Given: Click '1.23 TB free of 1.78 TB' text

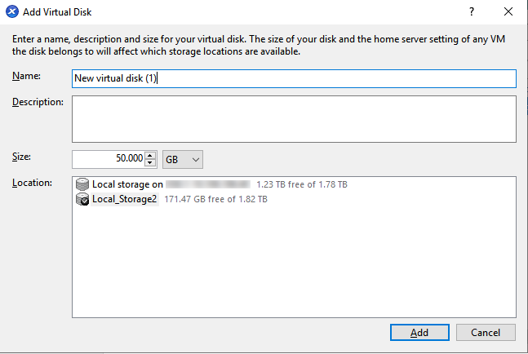Looking at the screenshot, I should (x=302, y=184).
